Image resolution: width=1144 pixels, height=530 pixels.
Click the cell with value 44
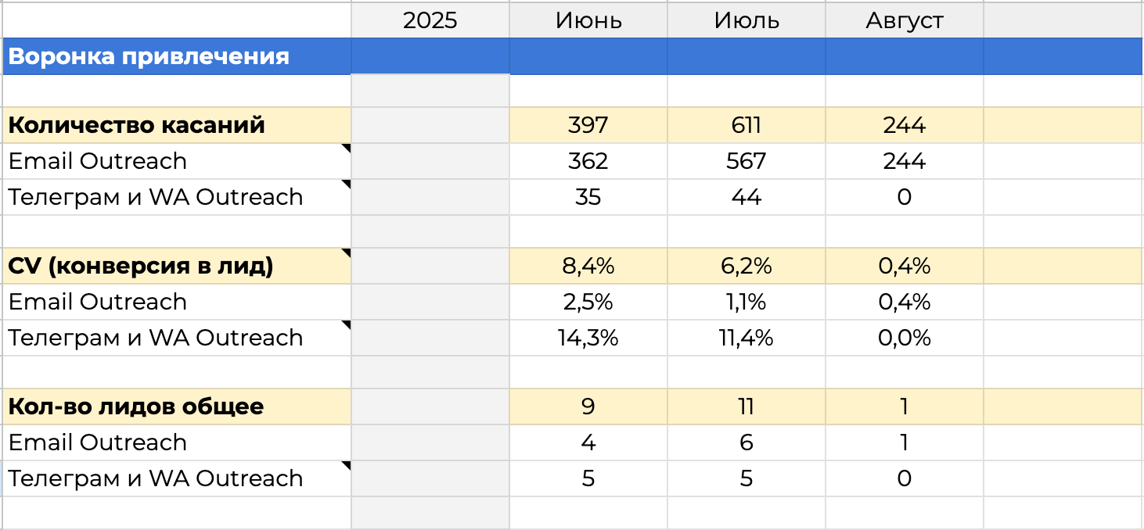tap(746, 197)
